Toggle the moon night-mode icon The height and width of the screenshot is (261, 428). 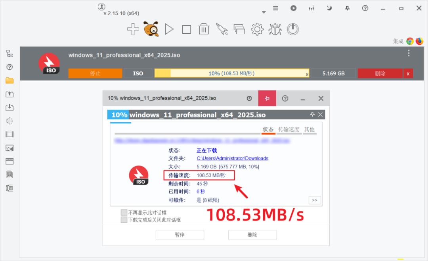pyautogui.click(x=329, y=8)
